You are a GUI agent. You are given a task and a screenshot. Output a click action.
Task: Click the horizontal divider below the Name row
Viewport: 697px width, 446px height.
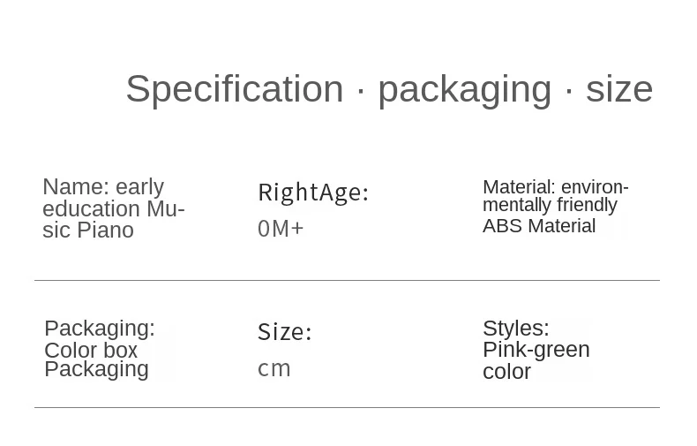(347, 281)
